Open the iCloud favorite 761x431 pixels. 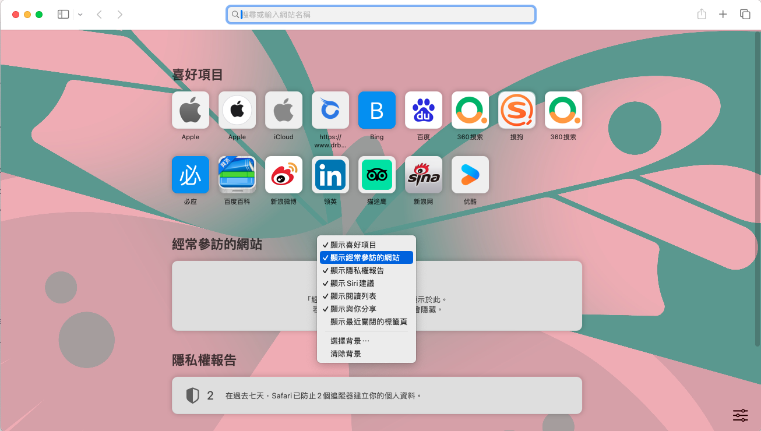[284, 110]
